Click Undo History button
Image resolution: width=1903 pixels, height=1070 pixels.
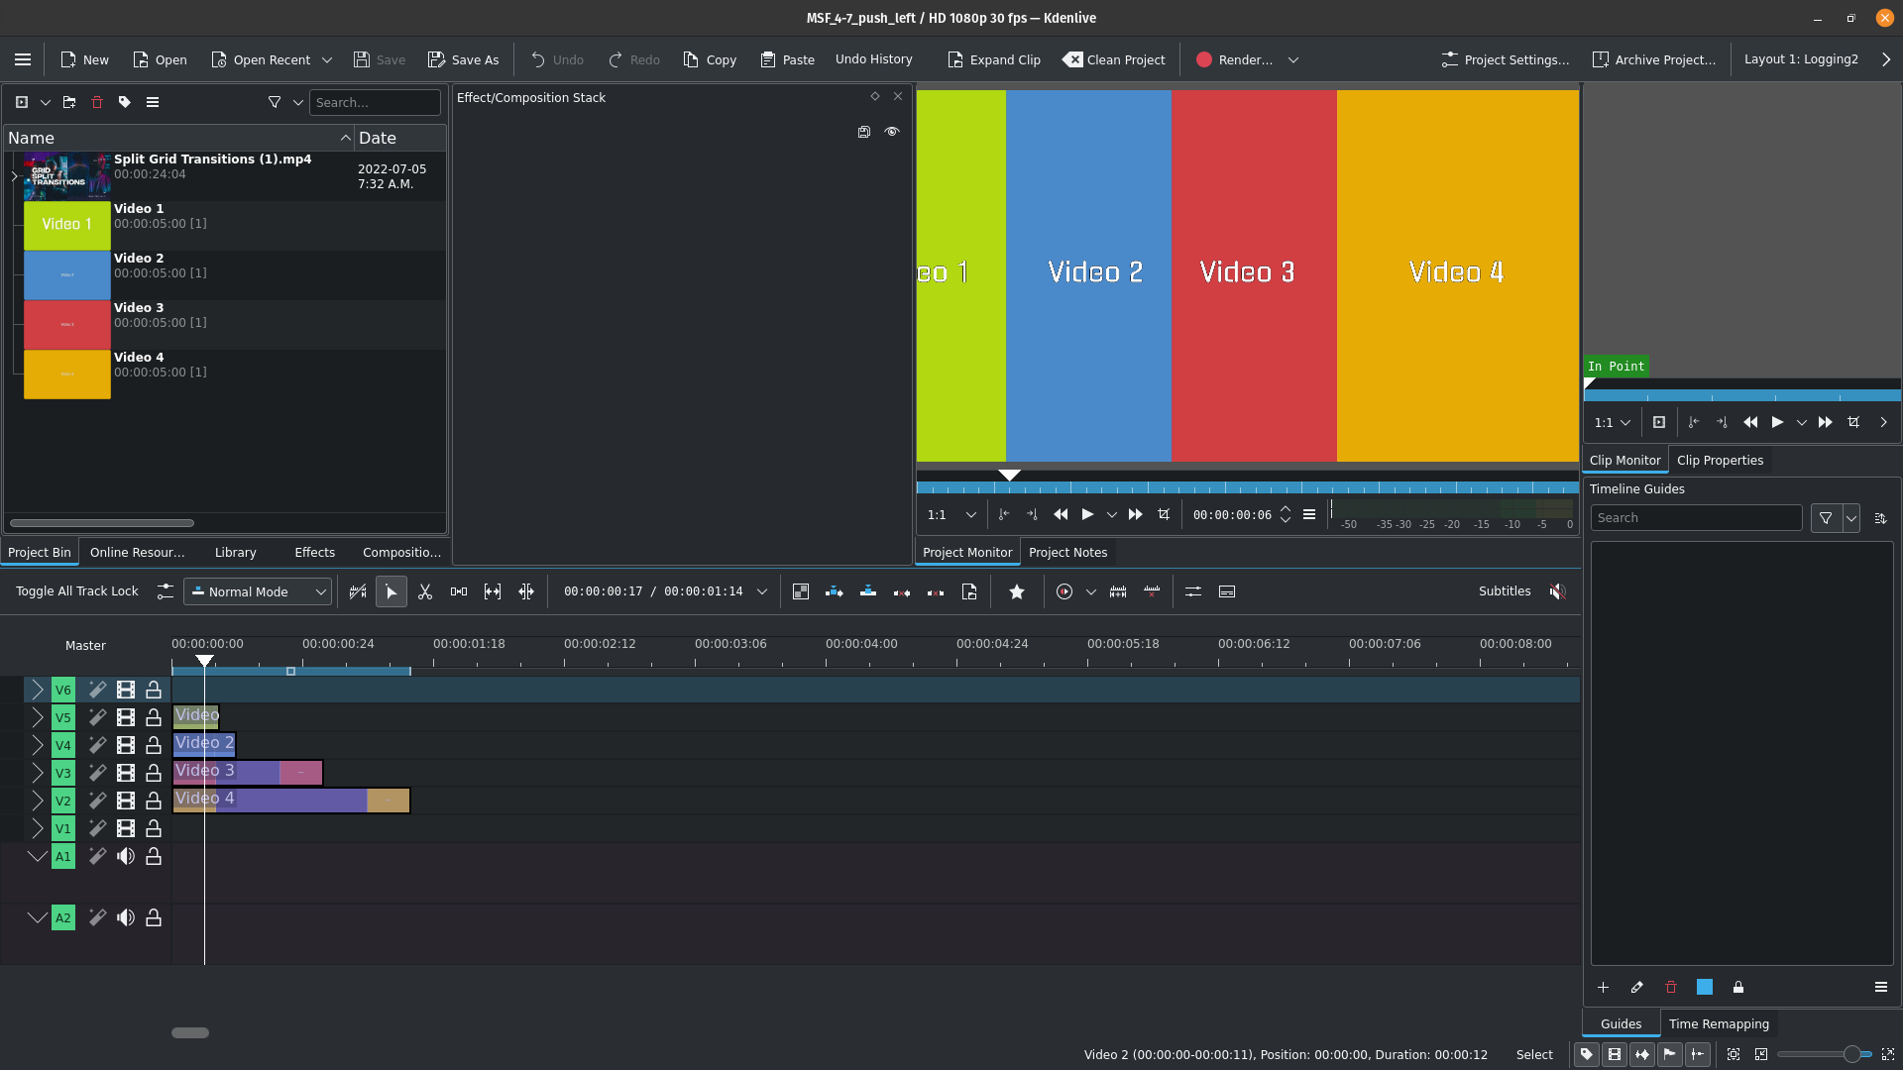[873, 59]
